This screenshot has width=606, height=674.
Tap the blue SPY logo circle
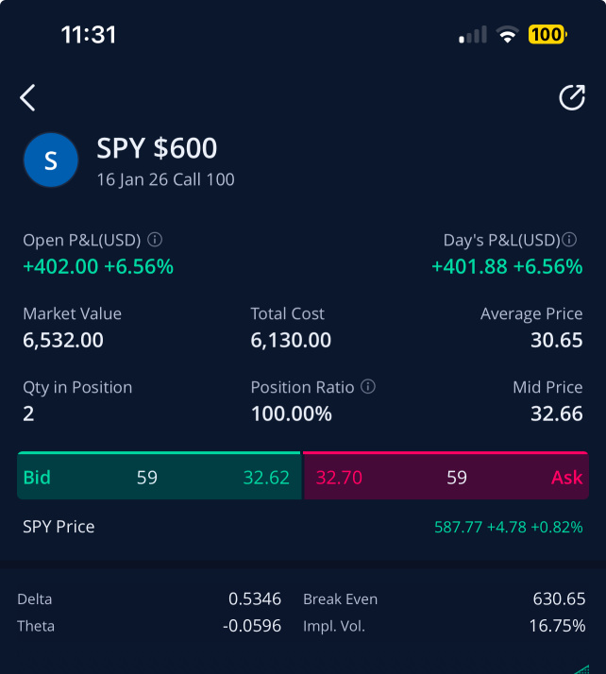coord(51,160)
